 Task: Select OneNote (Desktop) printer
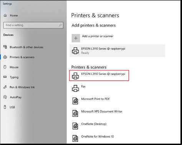click(94, 124)
